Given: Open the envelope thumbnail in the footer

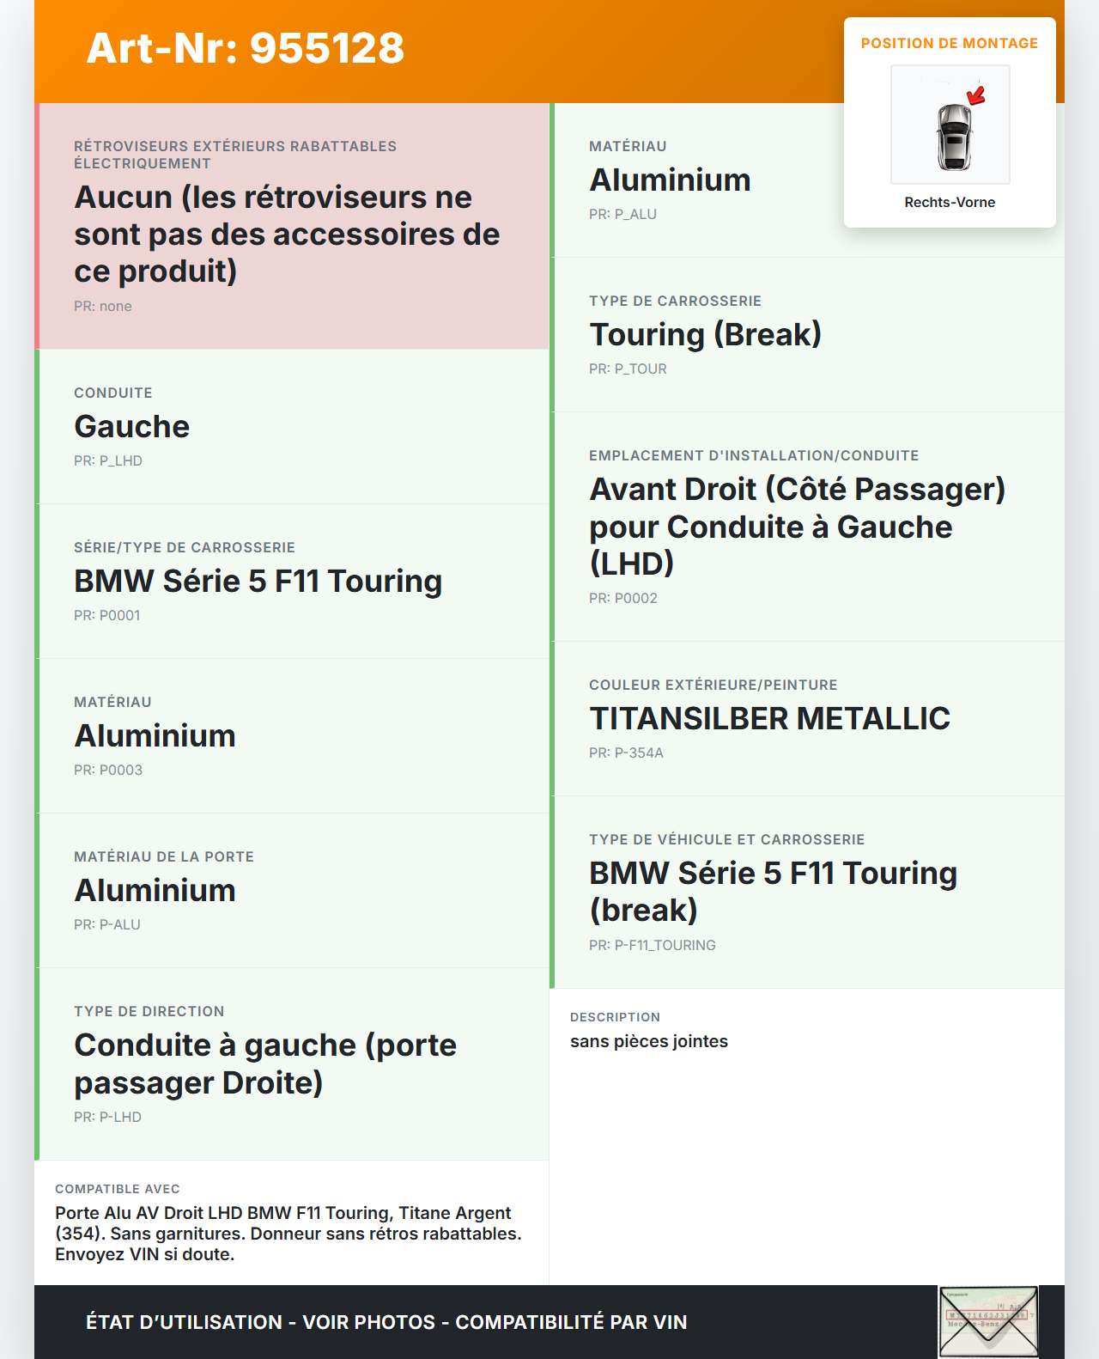Looking at the screenshot, I should 988,1322.
